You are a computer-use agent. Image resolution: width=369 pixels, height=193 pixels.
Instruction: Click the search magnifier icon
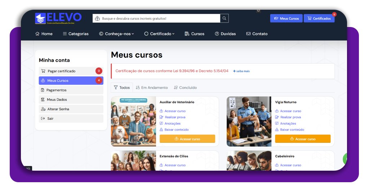[224, 18]
